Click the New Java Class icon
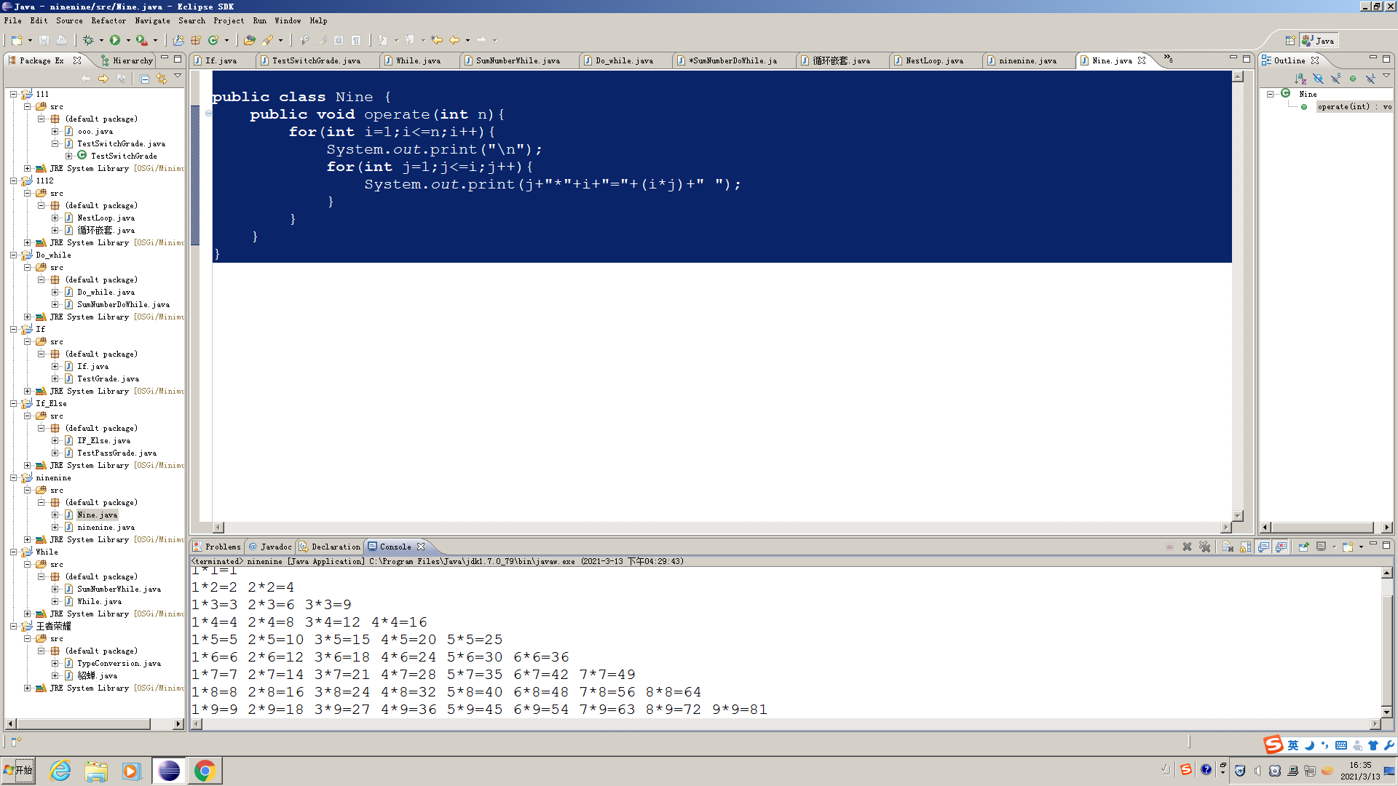This screenshot has width=1398, height=786. pos(213,40)
